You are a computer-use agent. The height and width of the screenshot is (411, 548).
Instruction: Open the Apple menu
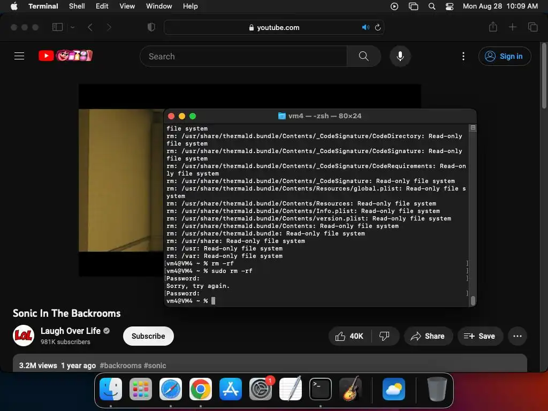pyautogui.click(x=14, y=6)
